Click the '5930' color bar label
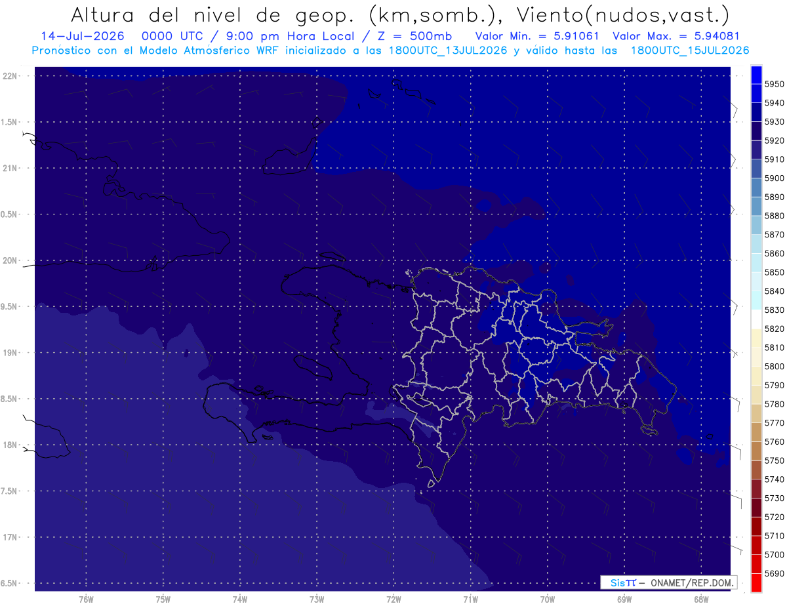 click(775, 122)
